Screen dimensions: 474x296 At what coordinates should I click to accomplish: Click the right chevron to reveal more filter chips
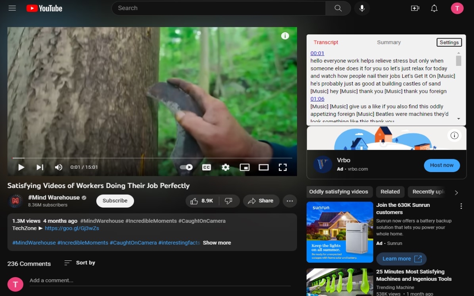(456, 193)
